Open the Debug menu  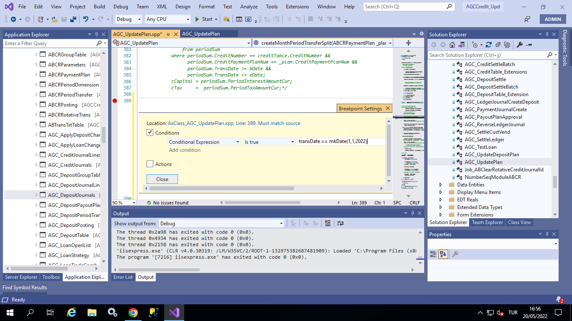pyautogui.click(x=121, y=7)
